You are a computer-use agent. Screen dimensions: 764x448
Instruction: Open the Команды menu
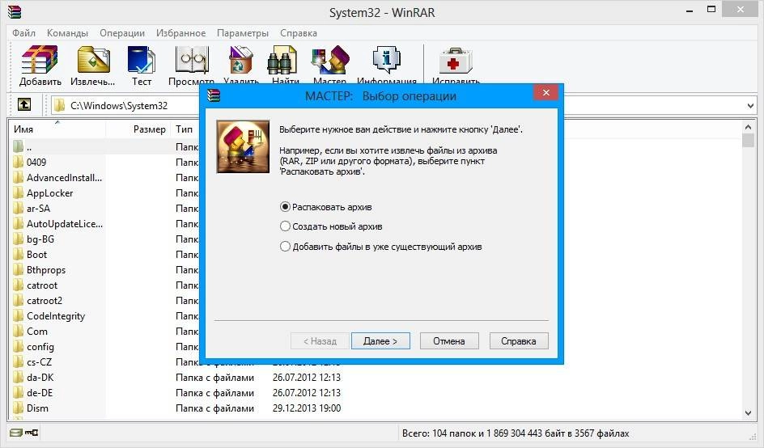click(67, 32)
